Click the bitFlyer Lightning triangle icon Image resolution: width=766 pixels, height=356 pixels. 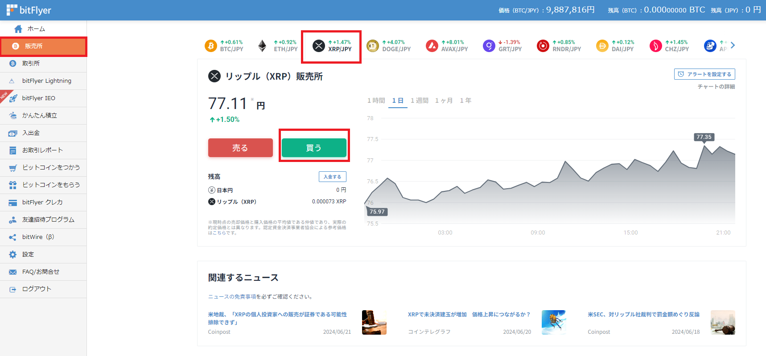[x=12, y=81]
